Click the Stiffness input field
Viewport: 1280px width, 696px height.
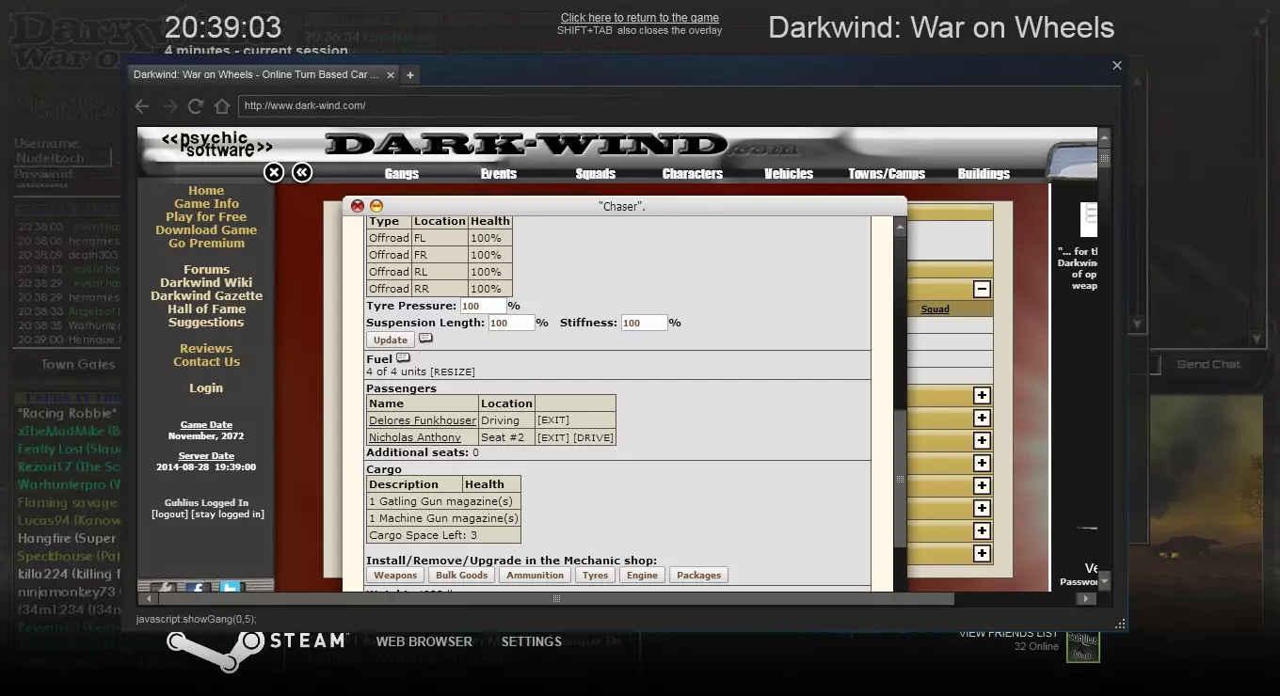644,323
